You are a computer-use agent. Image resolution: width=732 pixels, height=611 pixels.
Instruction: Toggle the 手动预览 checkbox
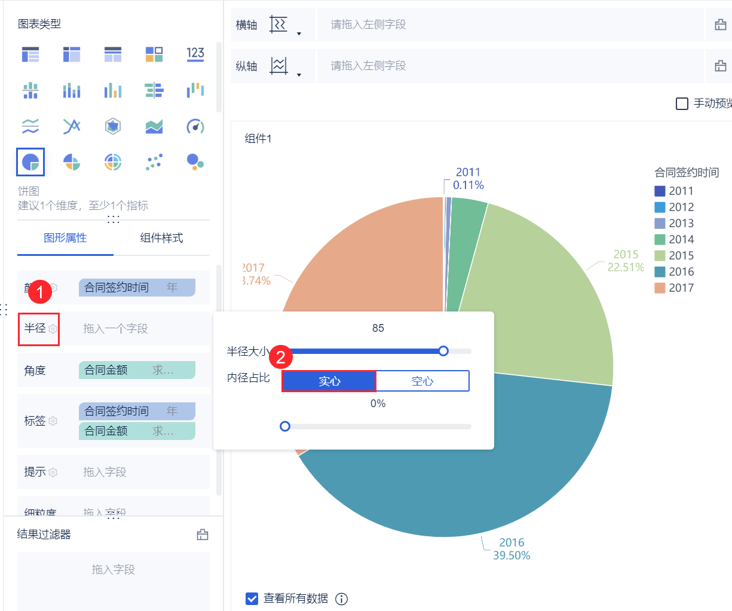coord(682,104)
